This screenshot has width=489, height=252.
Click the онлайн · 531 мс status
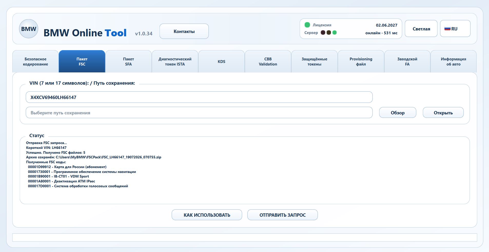click(x=381, y=33)
